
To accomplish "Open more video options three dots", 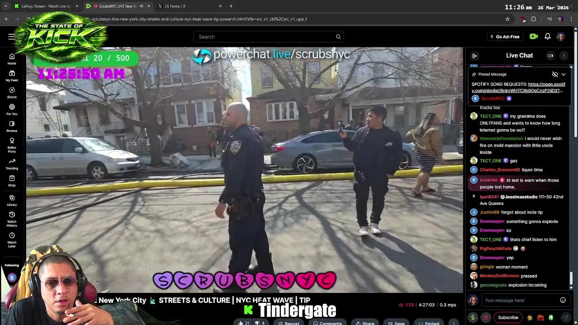I will tap(453, 322).
